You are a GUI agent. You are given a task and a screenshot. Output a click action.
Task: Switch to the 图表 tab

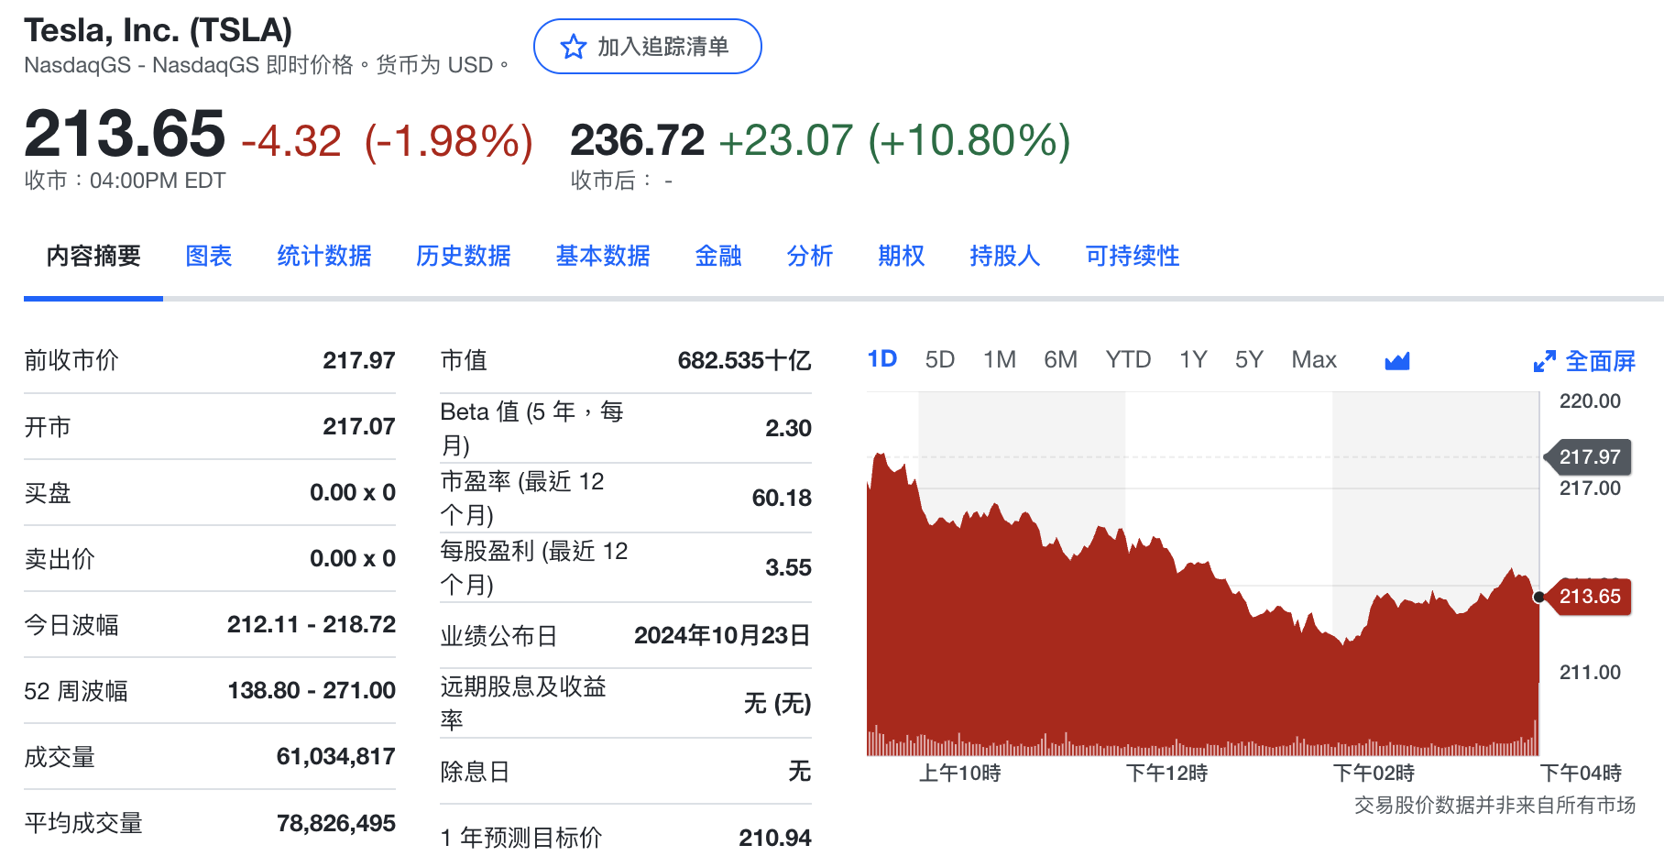[209, 256]
